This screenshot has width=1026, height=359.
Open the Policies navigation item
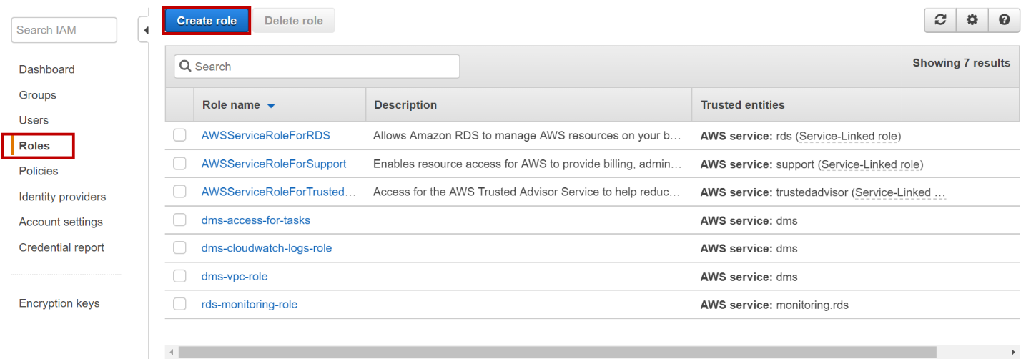click(39, 171)
